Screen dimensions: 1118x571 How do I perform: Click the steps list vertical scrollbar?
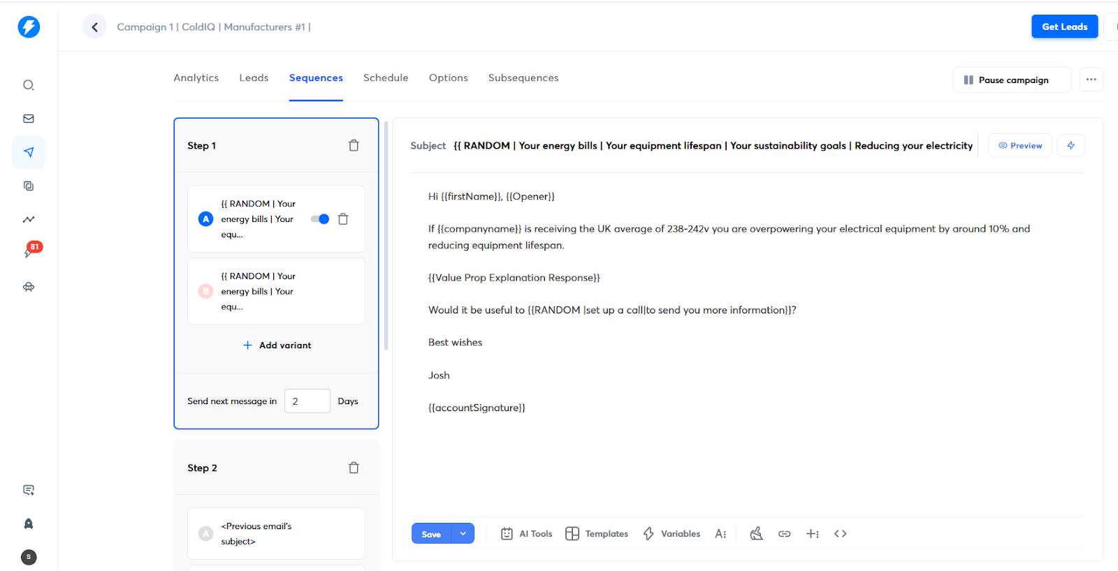pos(386,237)
